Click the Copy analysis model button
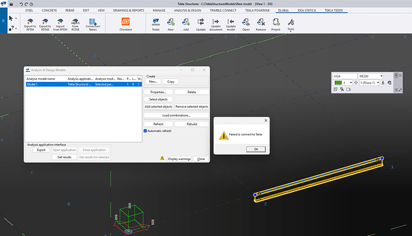 pos(171,81)
